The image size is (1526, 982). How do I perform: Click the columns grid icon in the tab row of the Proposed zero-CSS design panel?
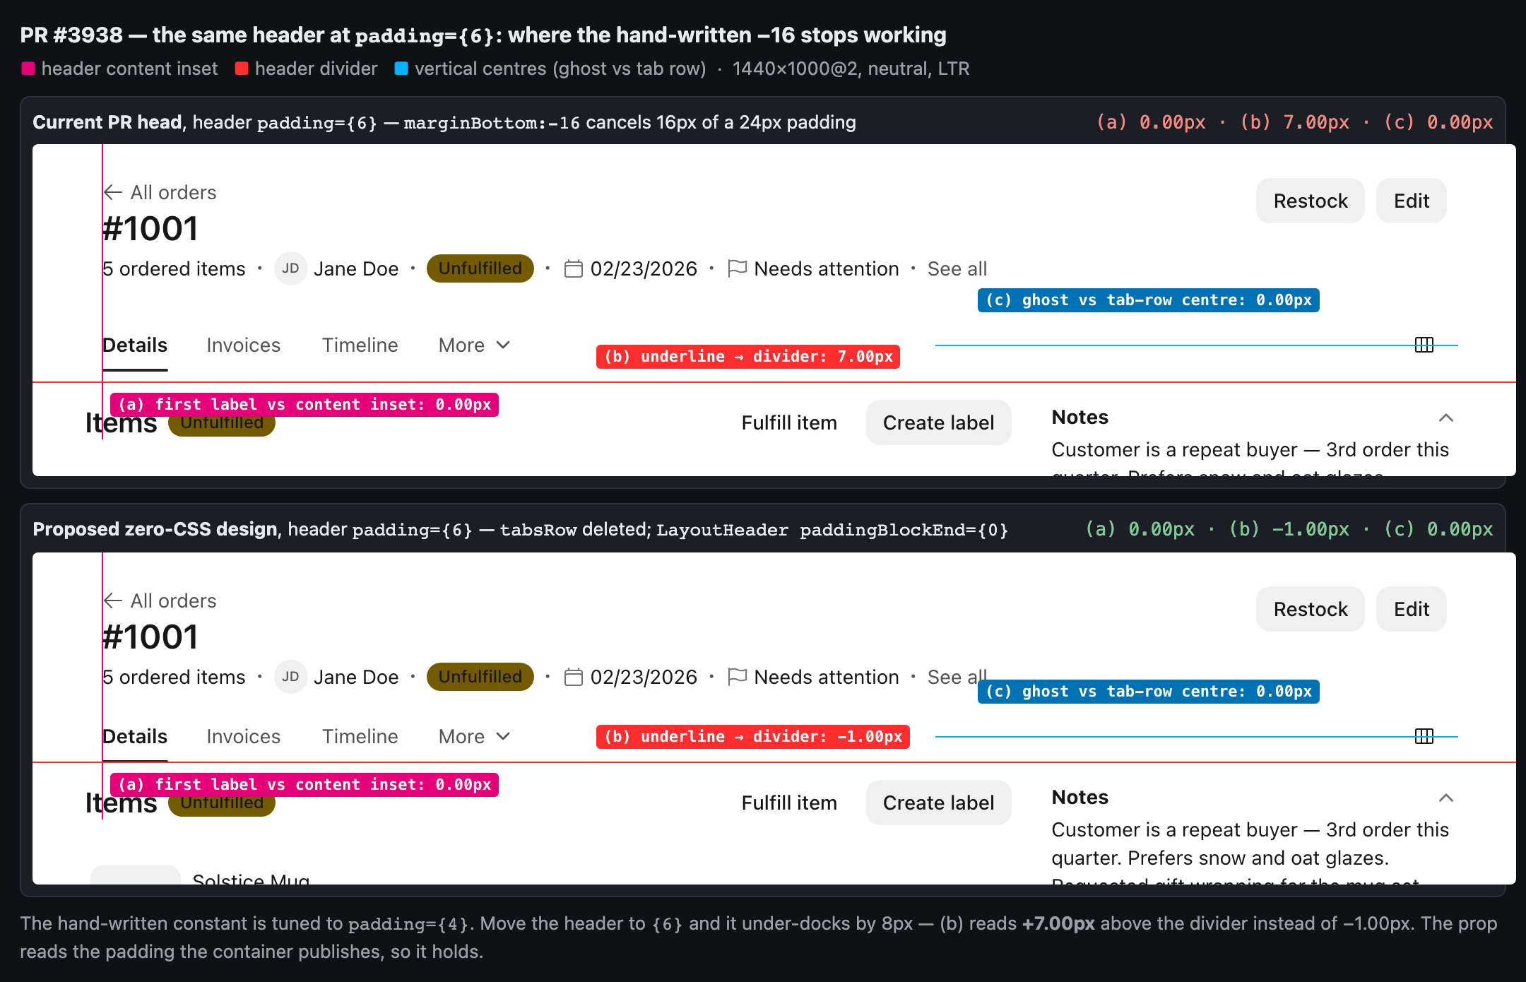1424,736
